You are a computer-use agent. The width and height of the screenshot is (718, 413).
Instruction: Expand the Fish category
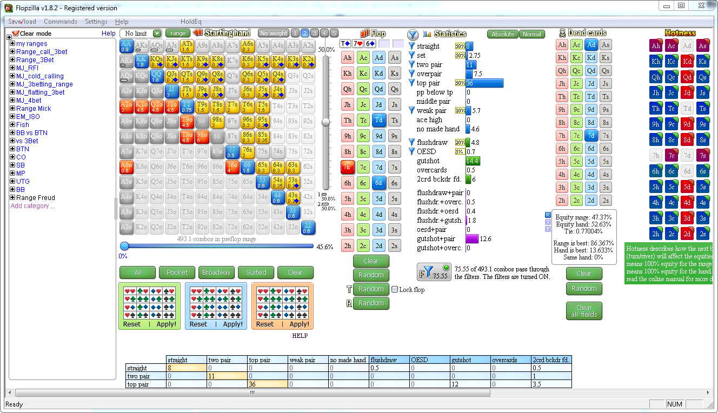click(x=12, y=125)
